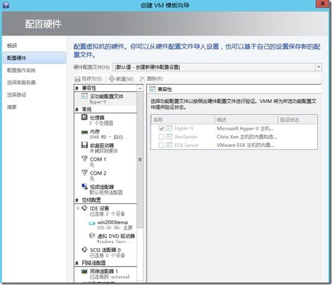Go to 选择路径 wizard step

(17, 95)
